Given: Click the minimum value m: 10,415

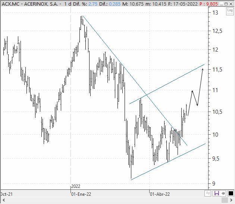Looking at the screenshot, I should [x=156, y=4].
